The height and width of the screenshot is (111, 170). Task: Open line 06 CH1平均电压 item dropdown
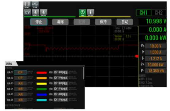[61, 100]
